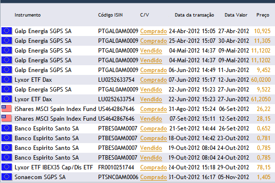Screen dimensions: 275x183
Task: Click the EU flag on the Lyxor ETF IBEX35 row
Action: point(7,167)
